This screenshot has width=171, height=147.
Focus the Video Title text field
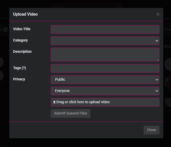pos(105,29)
